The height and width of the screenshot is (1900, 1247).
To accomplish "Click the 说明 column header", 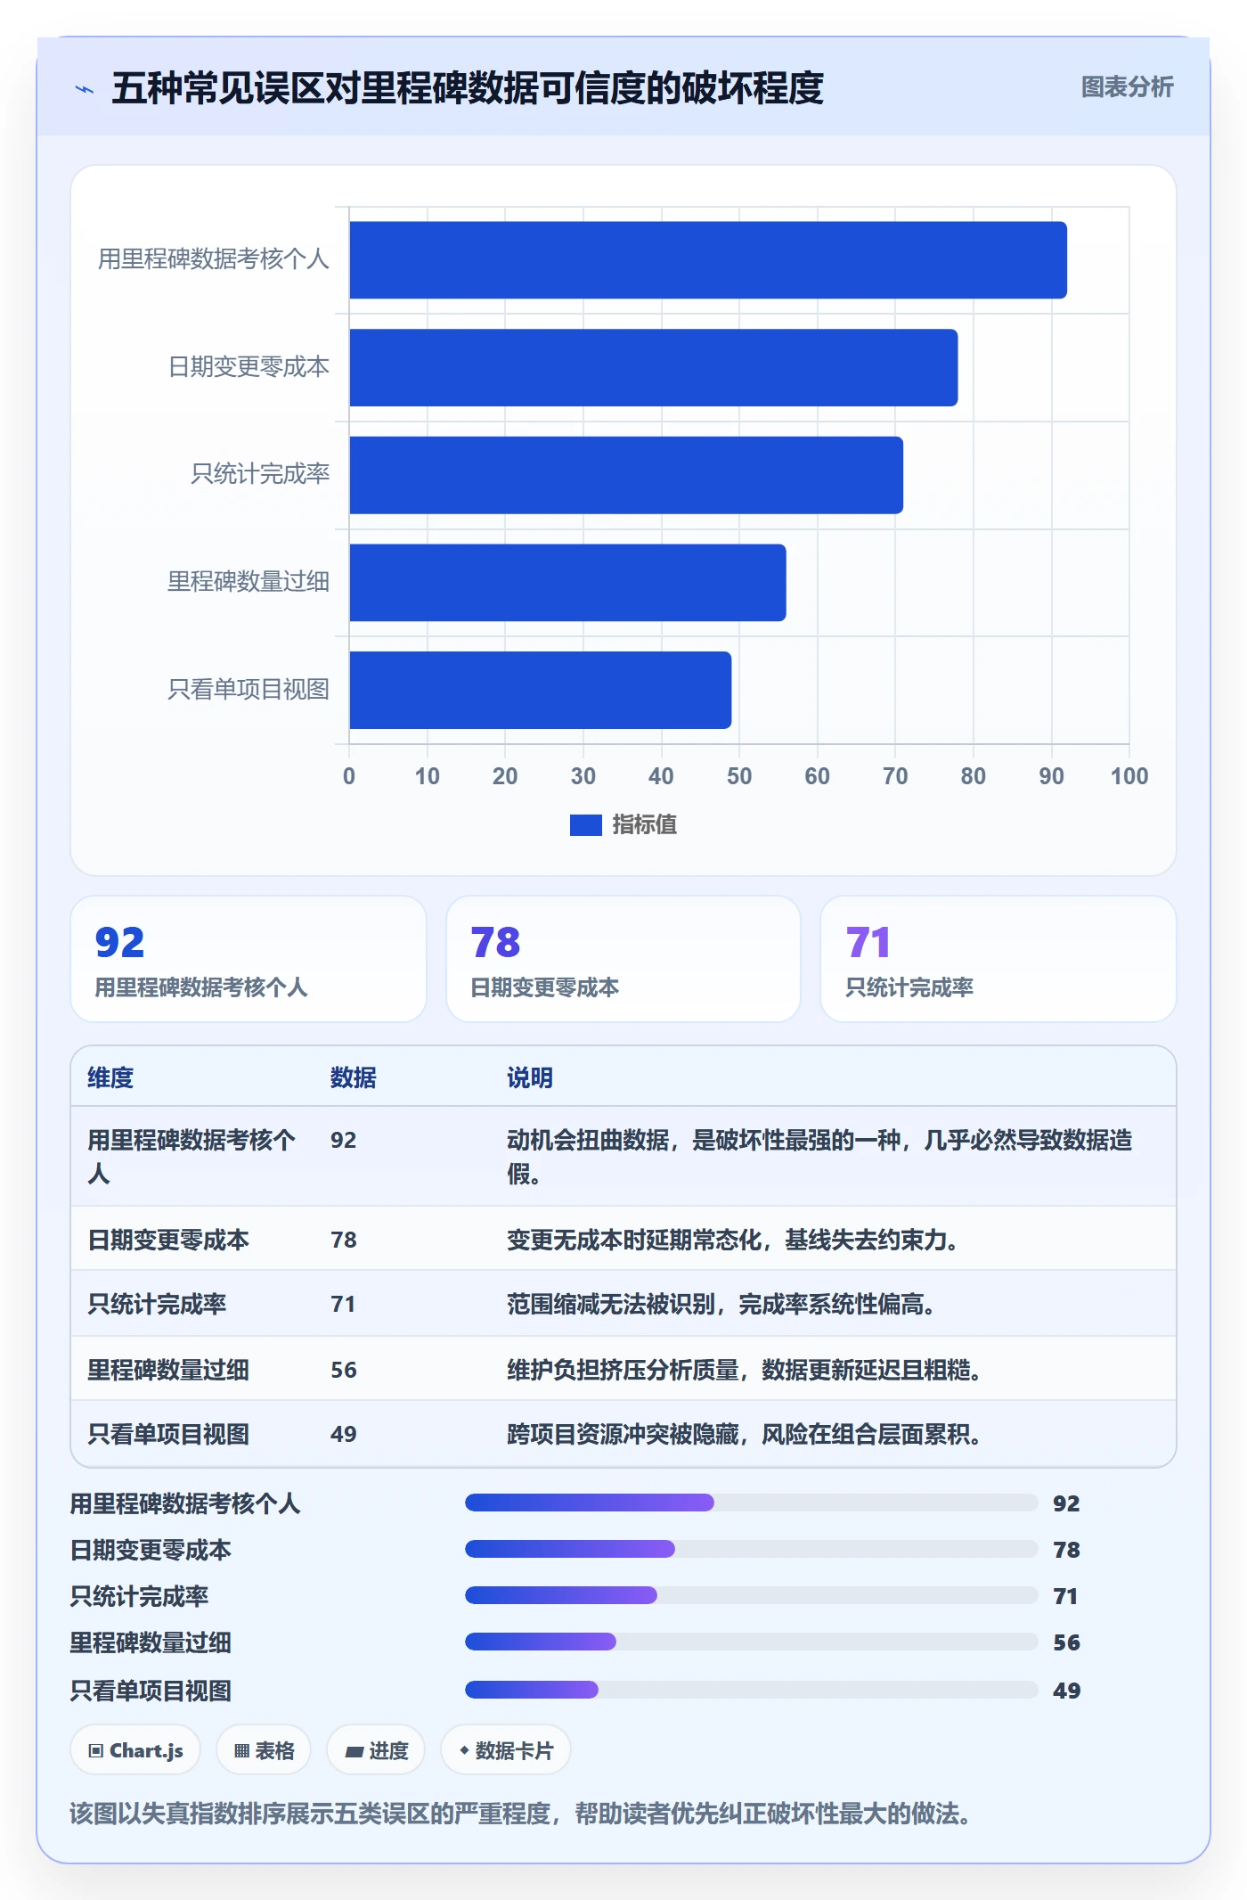I will click(530, 1077).
